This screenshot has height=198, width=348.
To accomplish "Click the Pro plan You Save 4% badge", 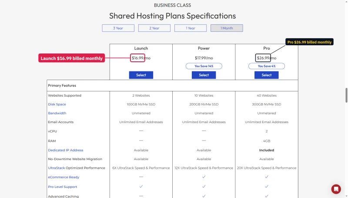I will (267, 66).
